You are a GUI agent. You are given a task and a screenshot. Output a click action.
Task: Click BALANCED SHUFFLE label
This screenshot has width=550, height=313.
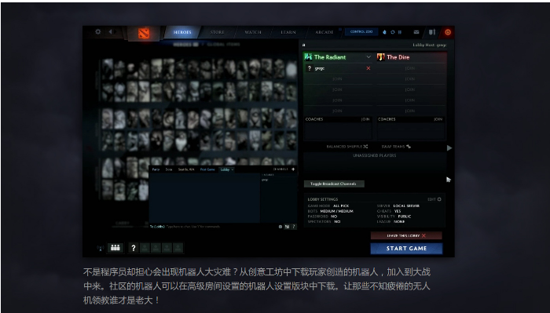tap(344, 147)
